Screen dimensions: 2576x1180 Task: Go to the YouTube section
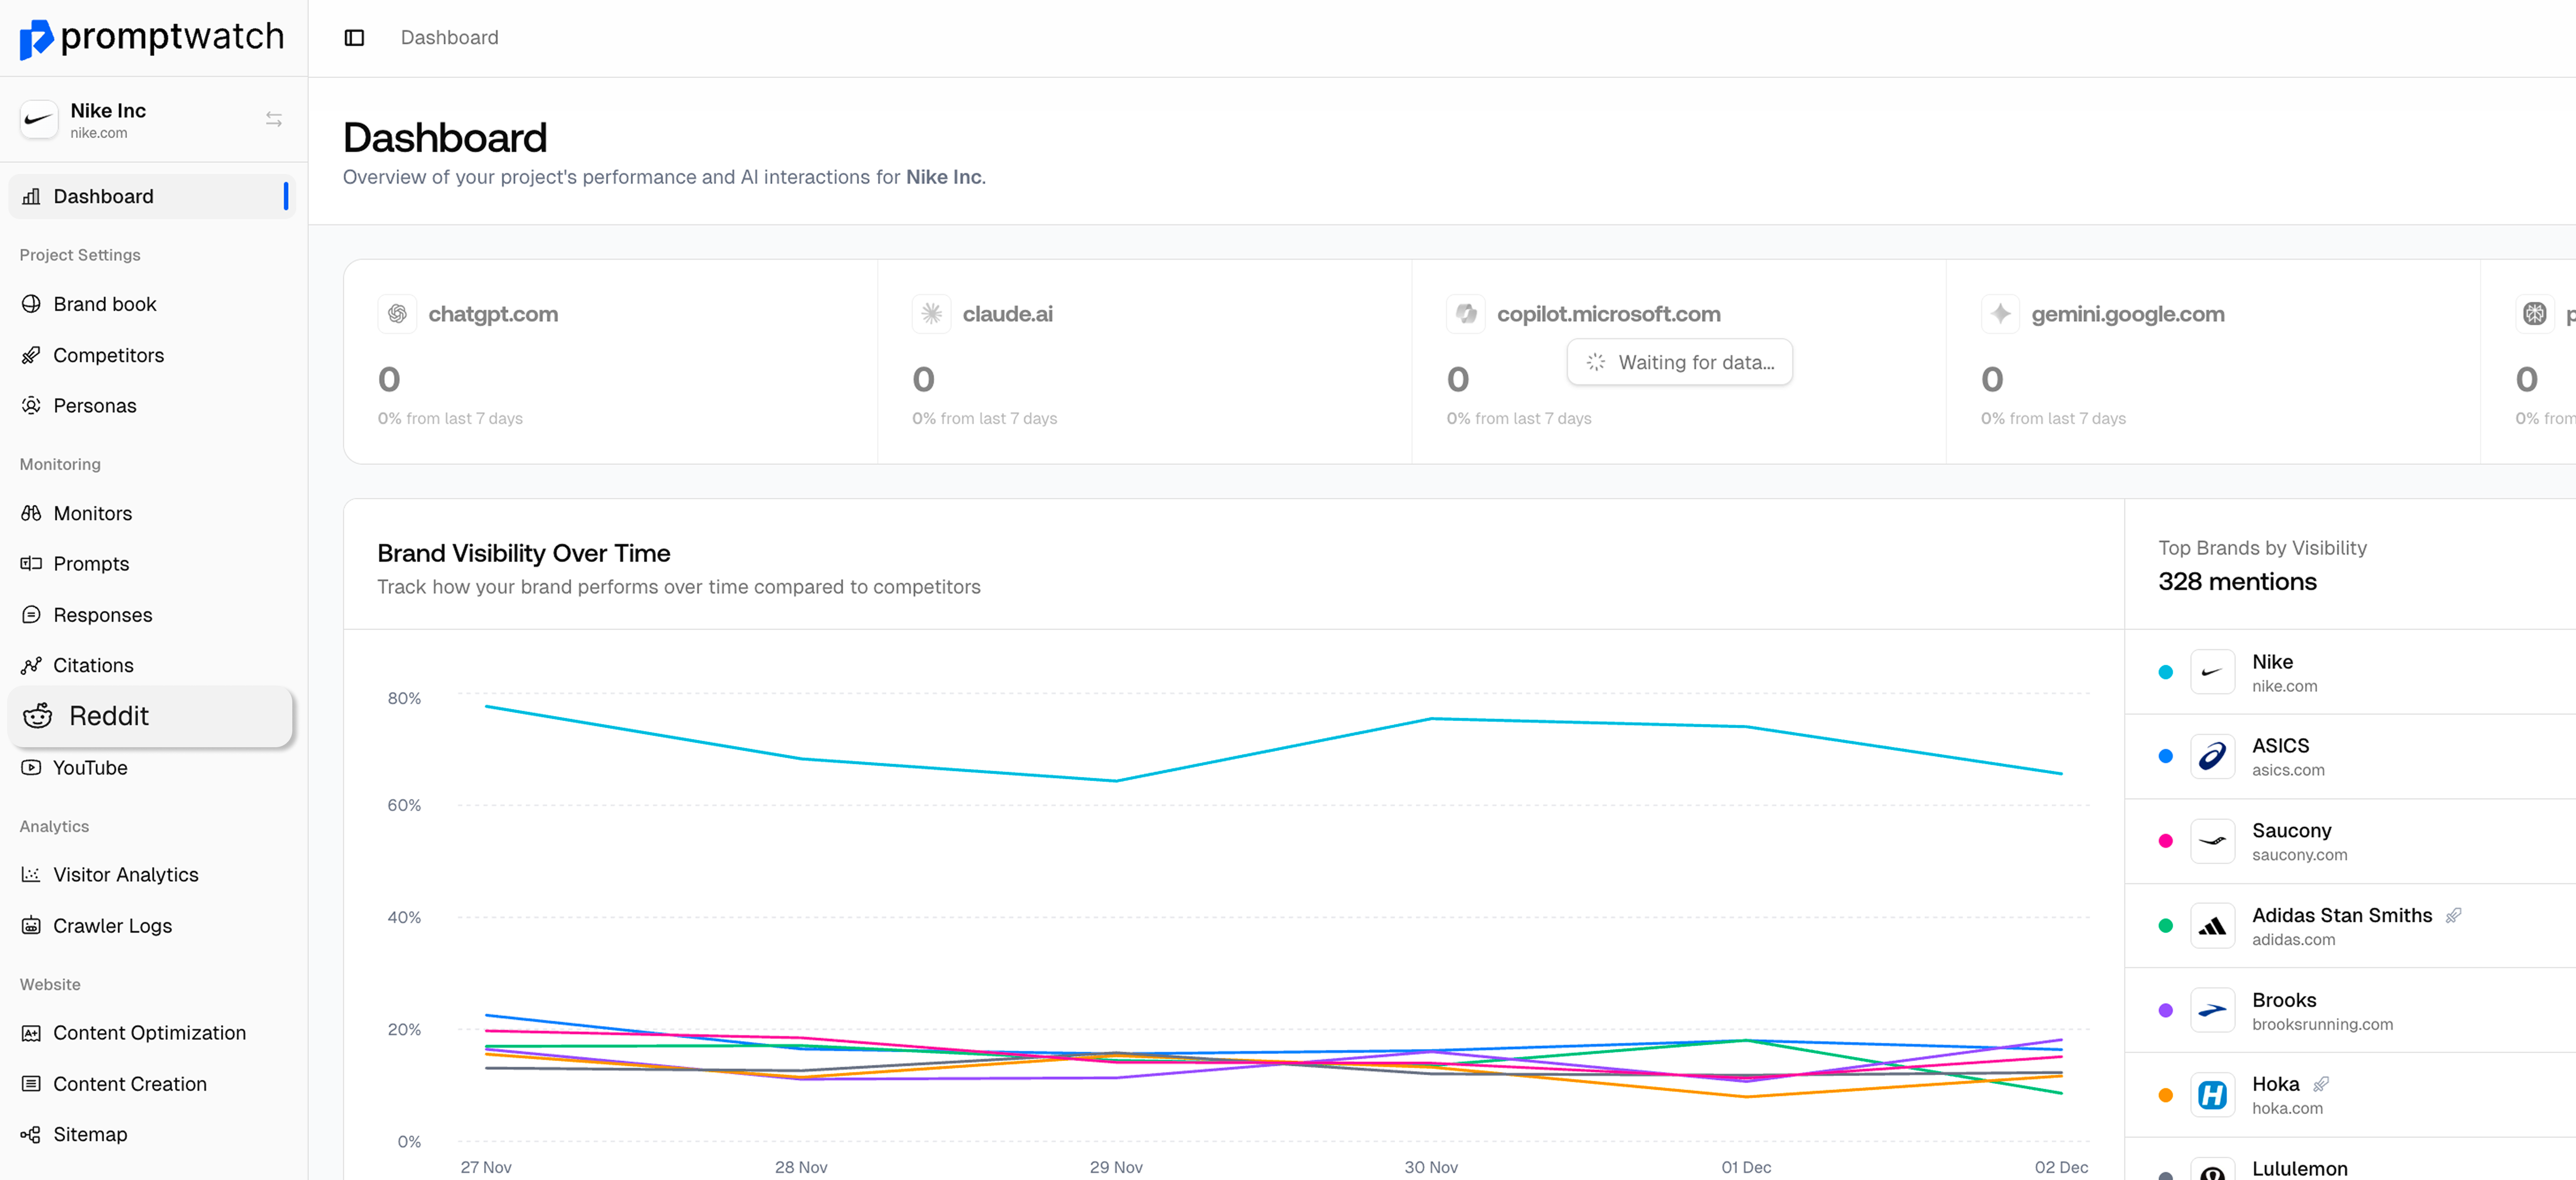click(x=90, y=768)
